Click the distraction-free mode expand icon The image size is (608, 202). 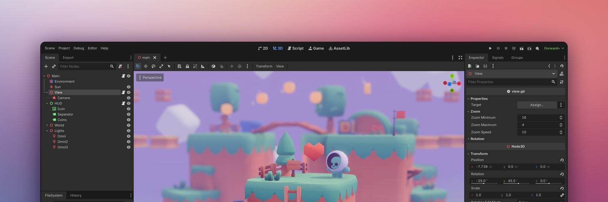click(460, 58)
